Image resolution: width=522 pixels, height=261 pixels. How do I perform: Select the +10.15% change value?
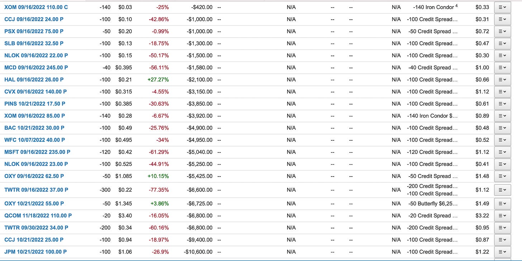[158, 176]
